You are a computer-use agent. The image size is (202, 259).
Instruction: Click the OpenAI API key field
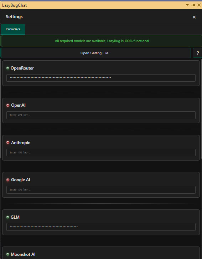point(101,115)
